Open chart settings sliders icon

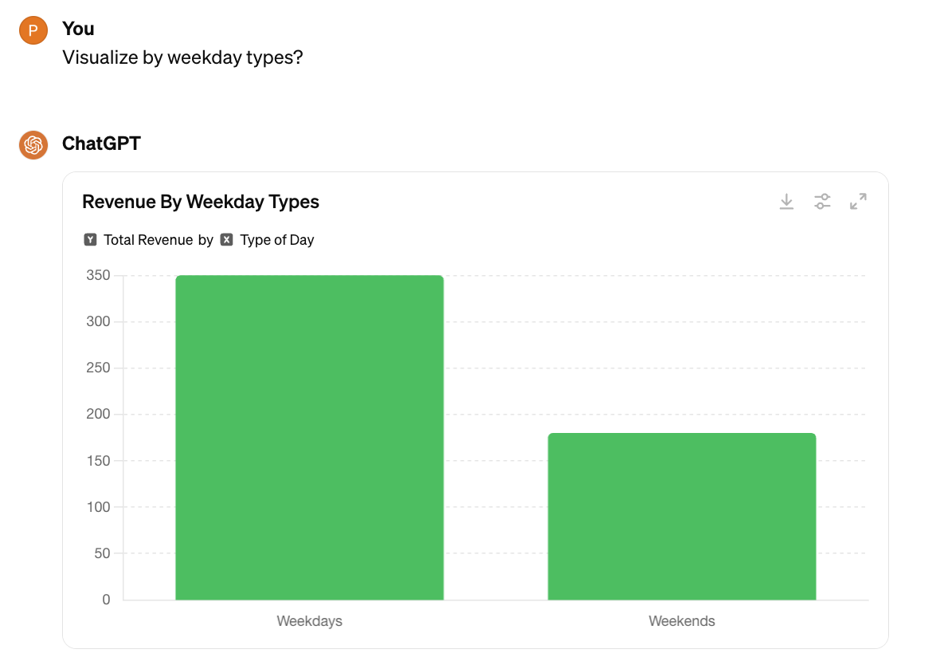(822, 202)
